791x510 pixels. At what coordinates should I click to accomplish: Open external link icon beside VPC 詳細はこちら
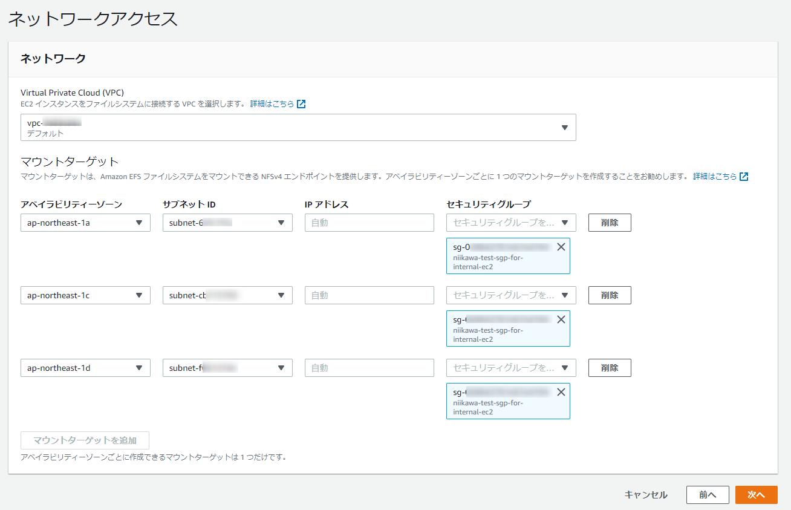301,104
